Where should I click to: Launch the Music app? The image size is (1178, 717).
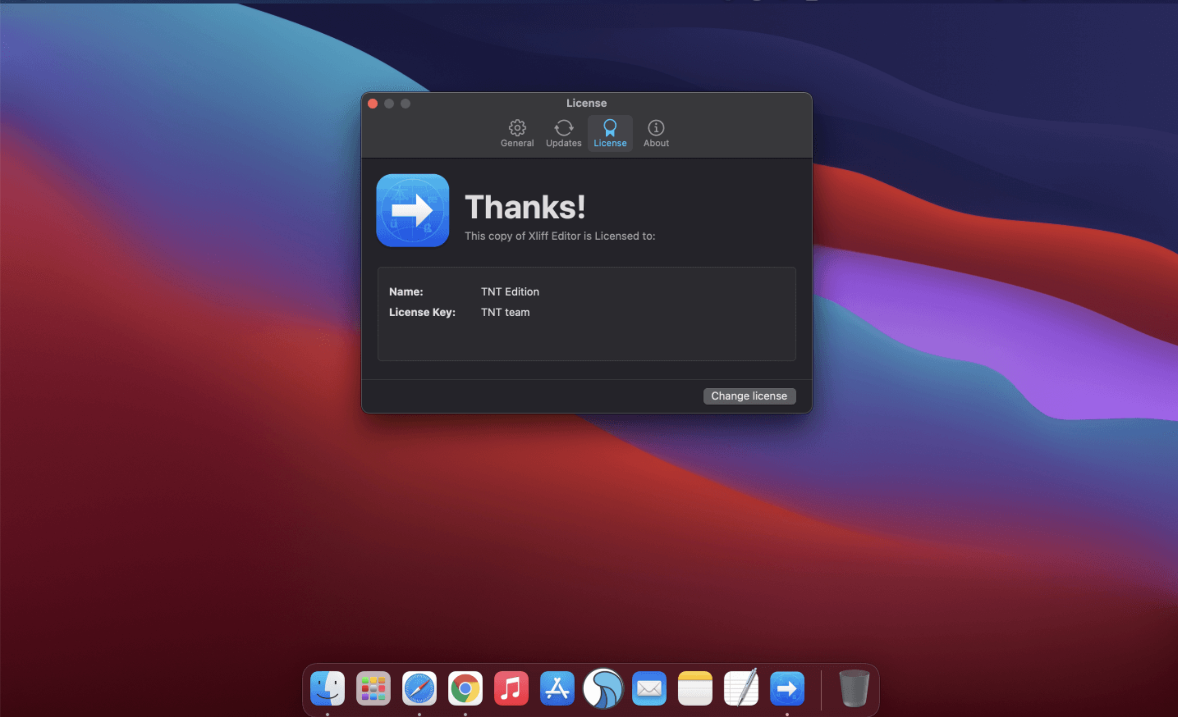(x=511, y=688)
